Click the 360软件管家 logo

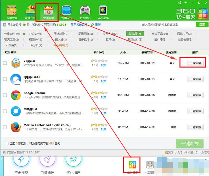[192, 14]
